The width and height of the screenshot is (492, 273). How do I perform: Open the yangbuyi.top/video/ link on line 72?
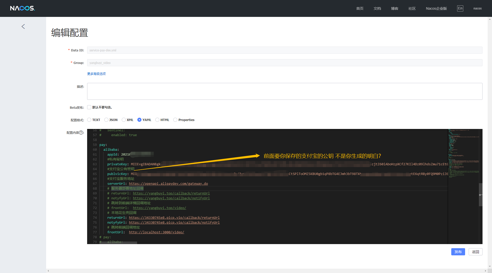click(x=159, y=208)
